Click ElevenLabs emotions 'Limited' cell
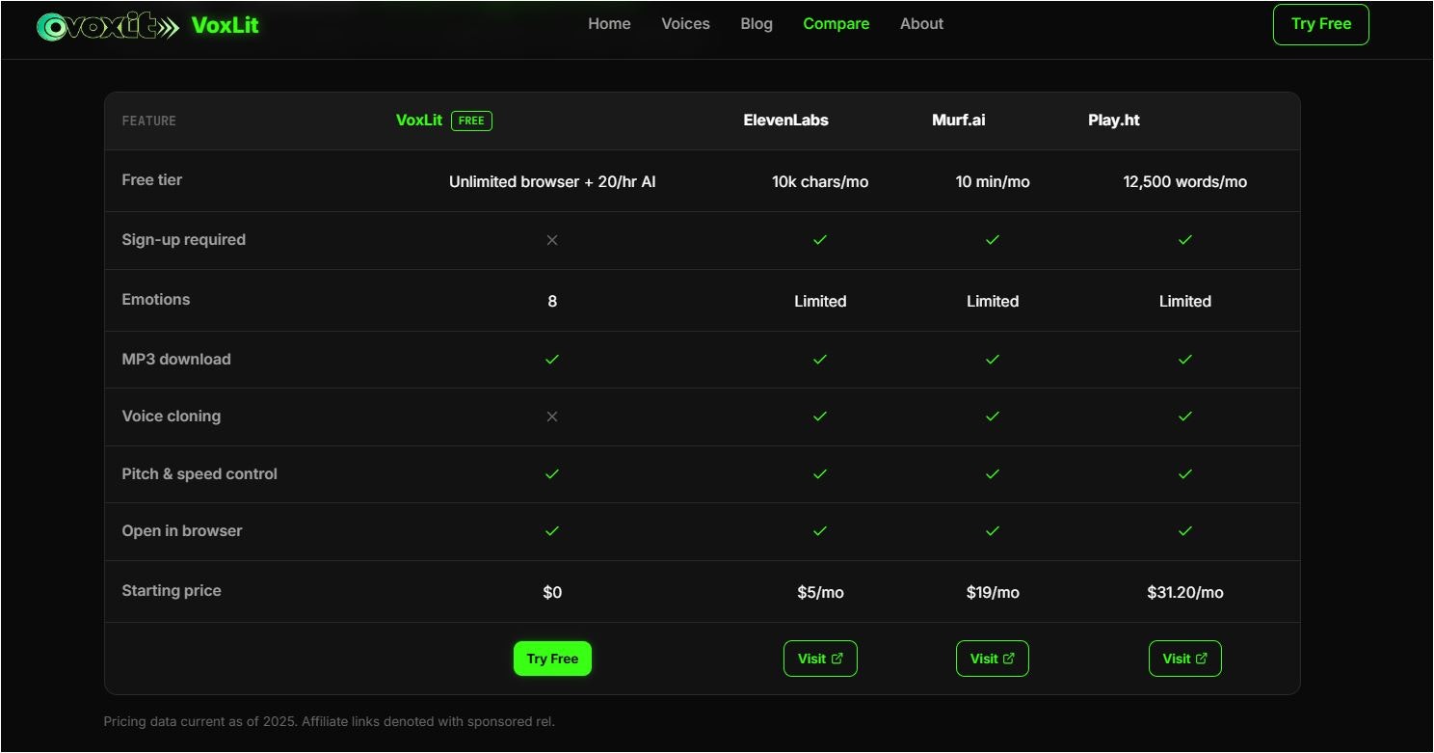Viewport: 1434px width, 753px height. 820,301
